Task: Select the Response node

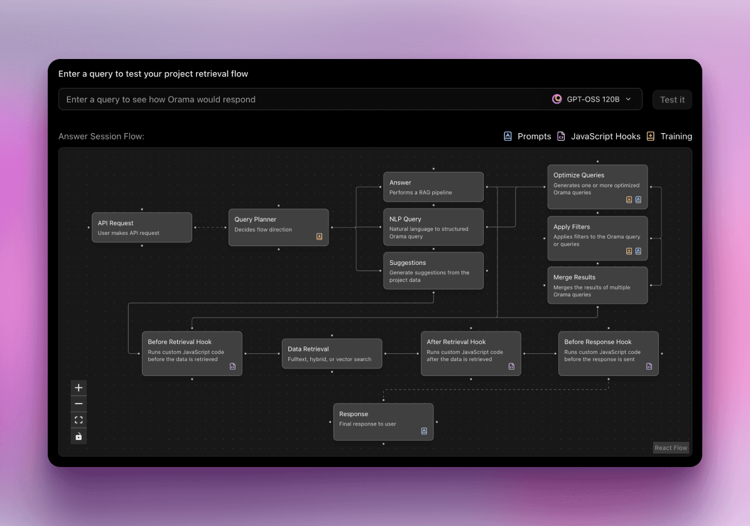Action: click(x=383, y=422)
